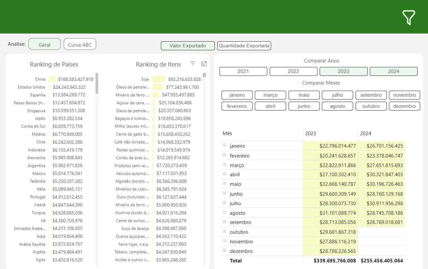Deselect year 2023 comparison

pyautogui.click(x=343, y=71)
